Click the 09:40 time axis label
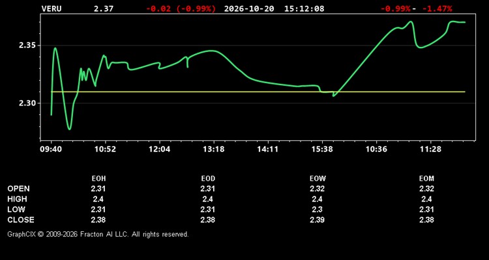 point(51,149)
